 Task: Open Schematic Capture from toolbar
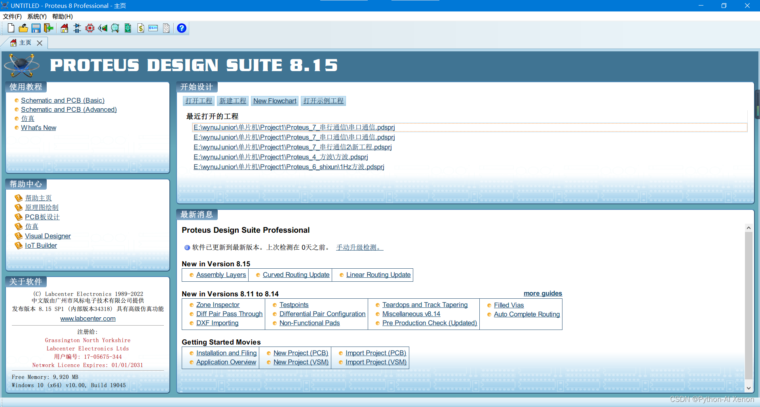coord(77,28)
